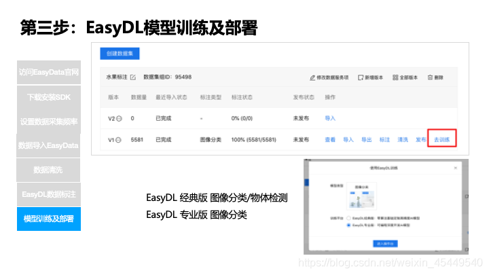Viewport: 489px width, 275px height.
Task: Click the 发布状态 column header
Action: point(304,97)
